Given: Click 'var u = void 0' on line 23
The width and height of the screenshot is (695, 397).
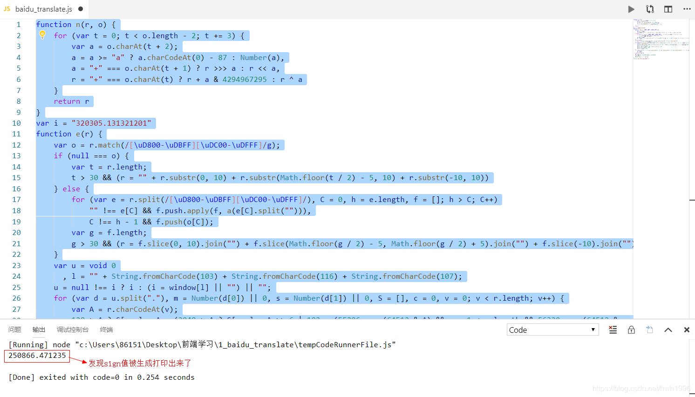Looking at the screenshot, I should (85, 265).
